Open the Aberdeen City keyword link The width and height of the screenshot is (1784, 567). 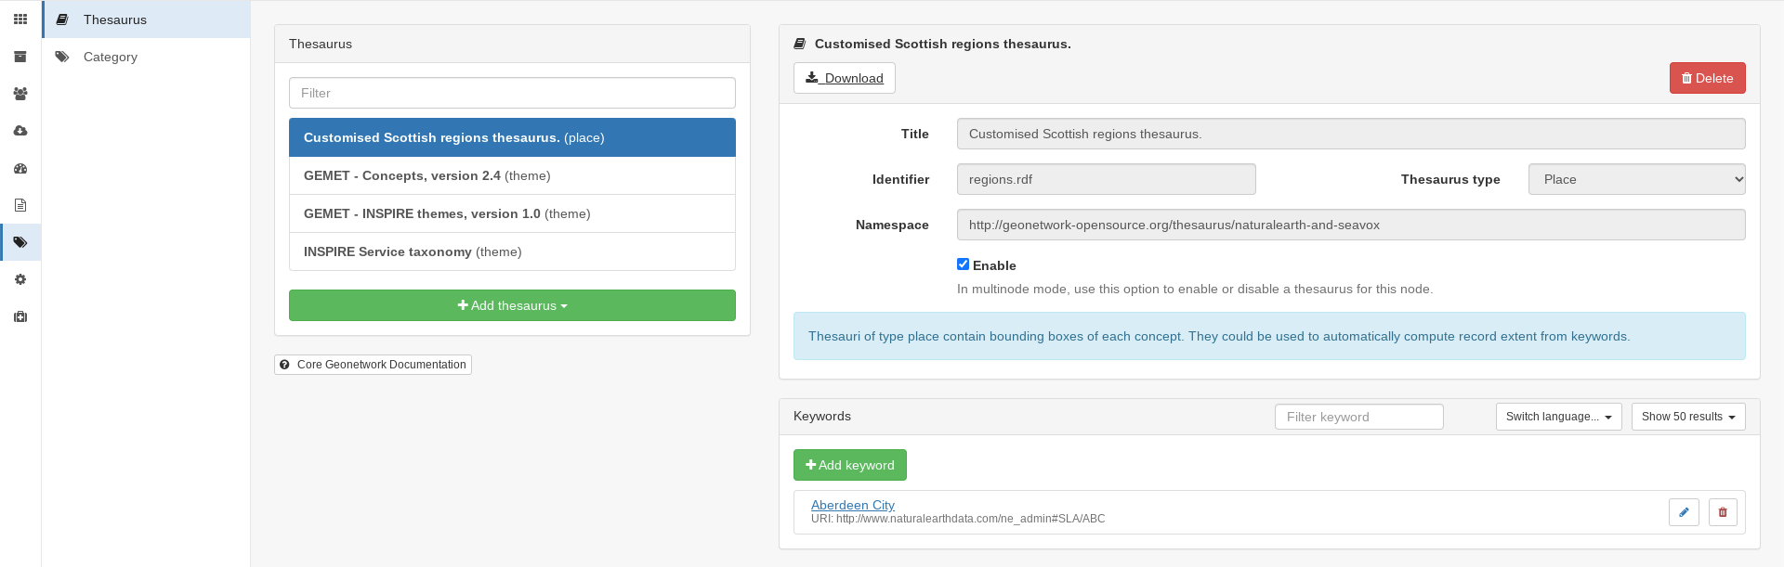[852, 505]
